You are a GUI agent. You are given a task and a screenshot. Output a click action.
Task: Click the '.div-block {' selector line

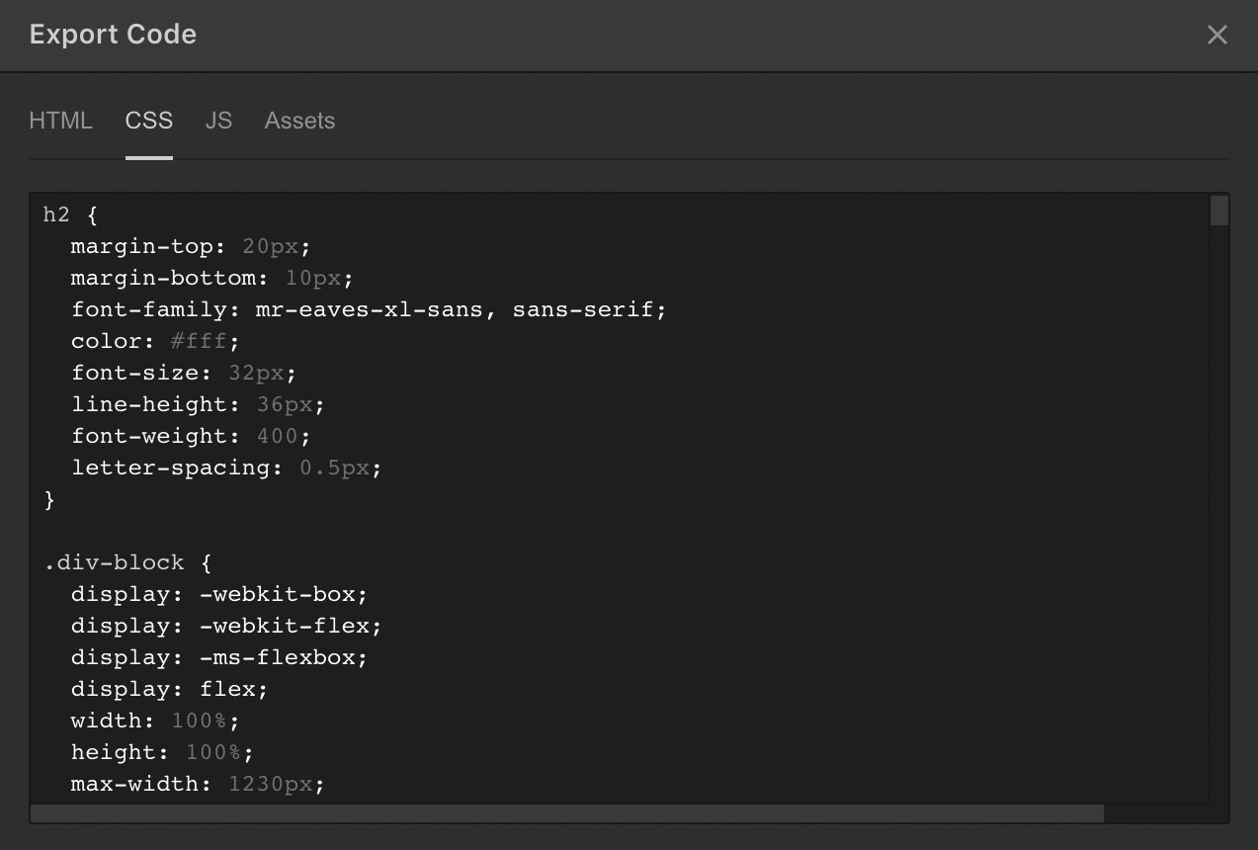[127, 562]
